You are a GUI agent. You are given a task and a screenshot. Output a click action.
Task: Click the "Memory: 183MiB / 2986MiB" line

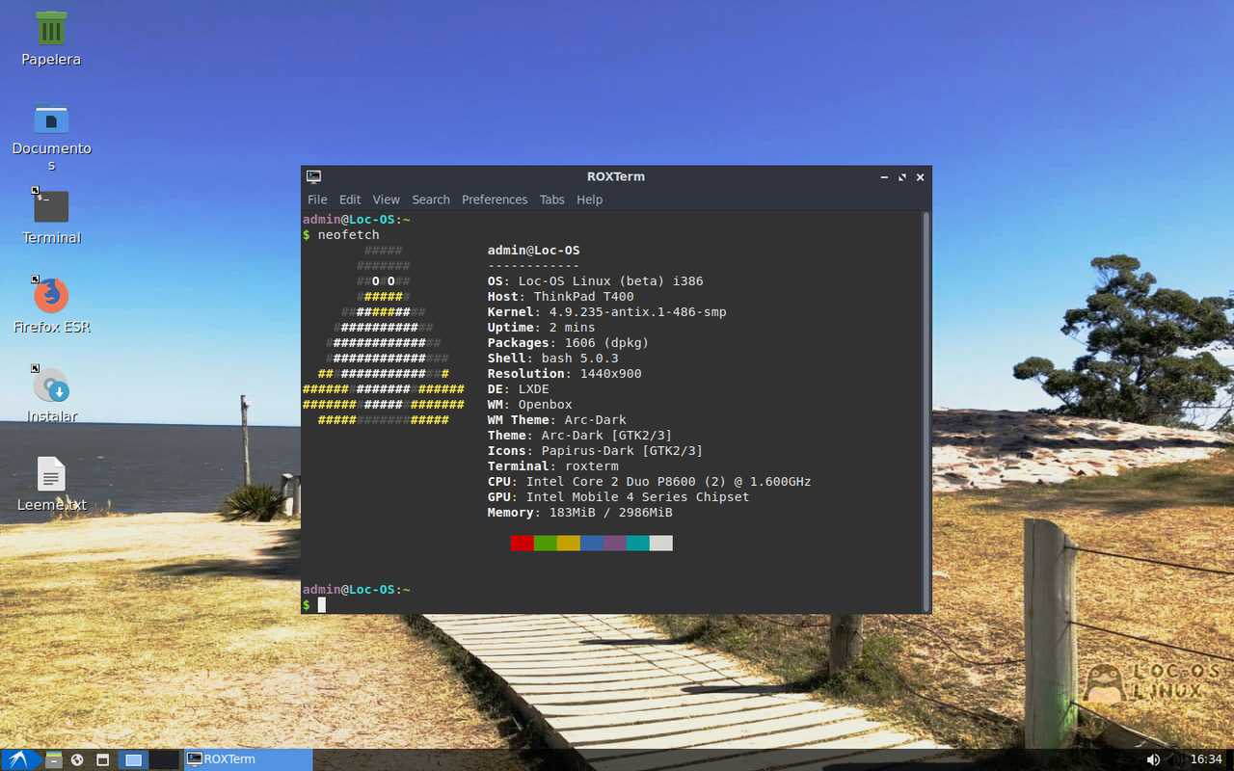(580, 513)
